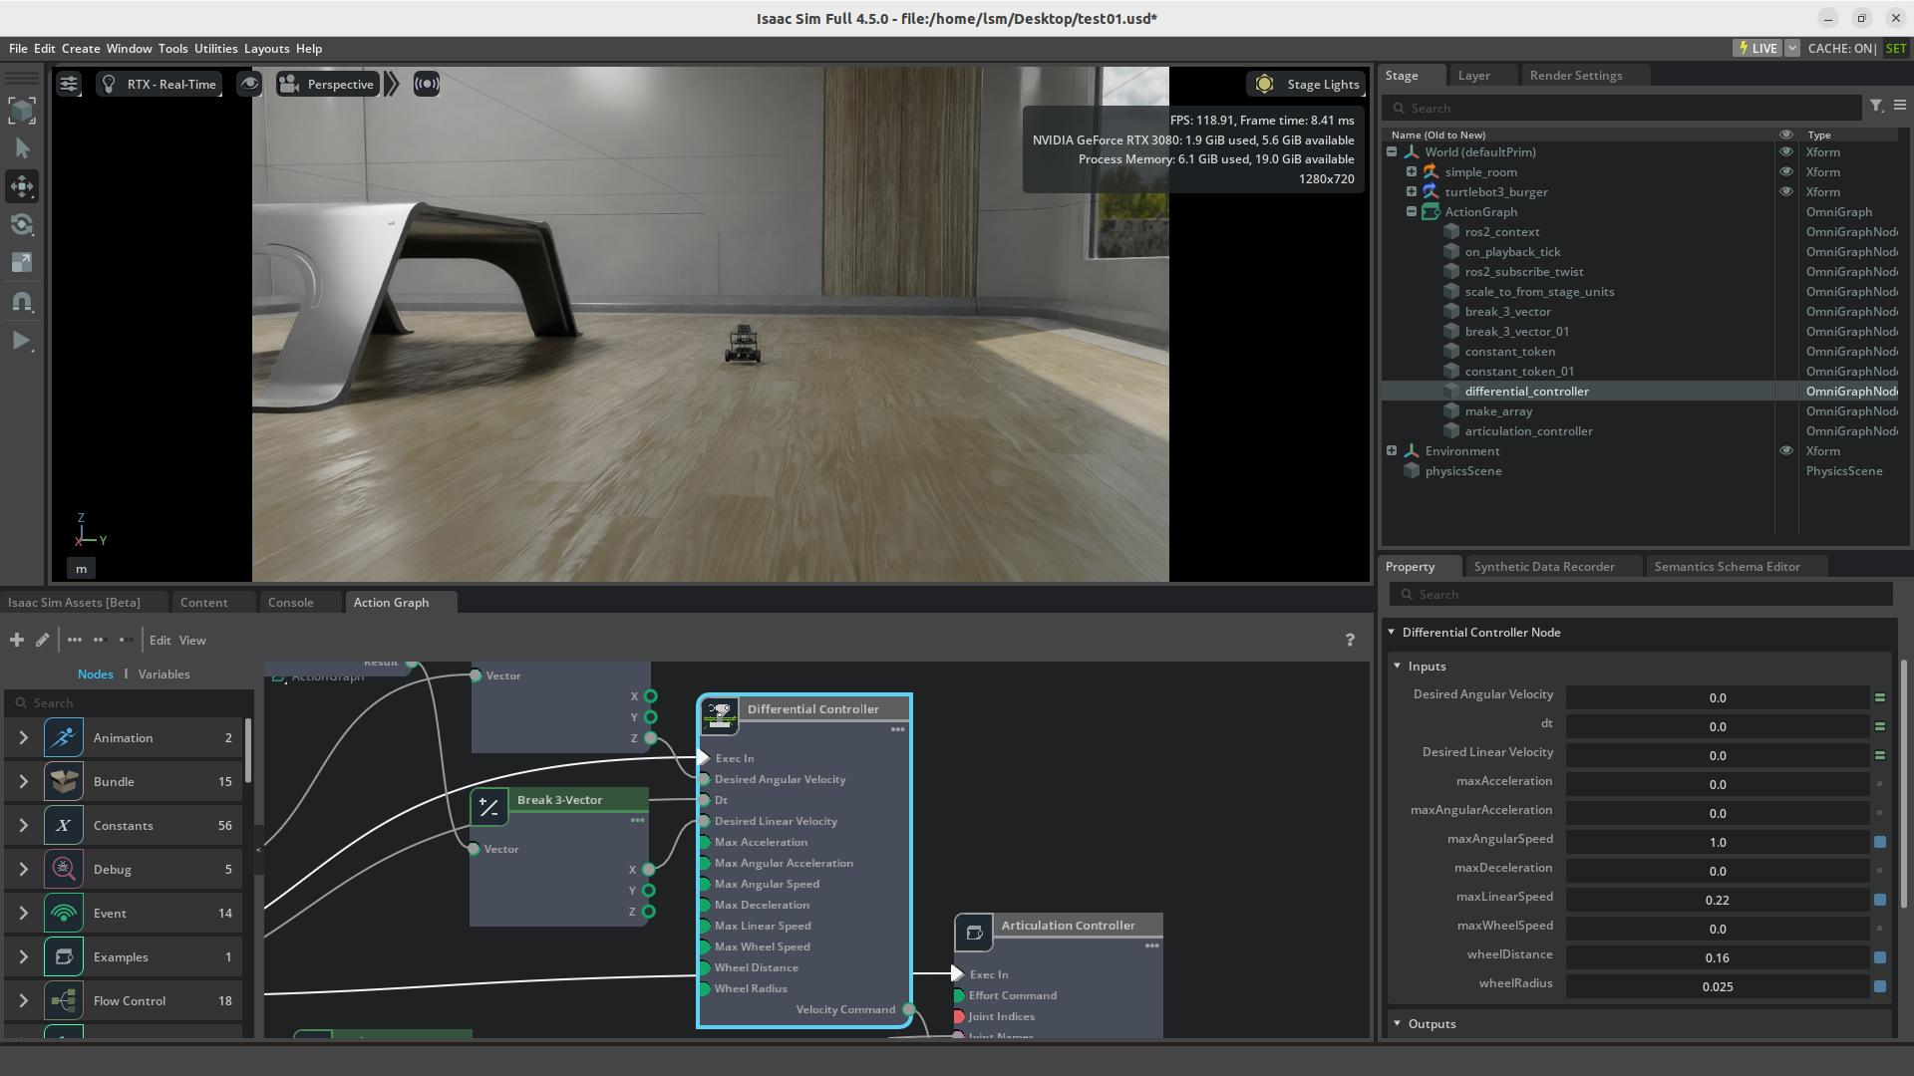Switch to the Layer tab
Screen dimensions: 1914x1076
click(x=1473, y=76)
